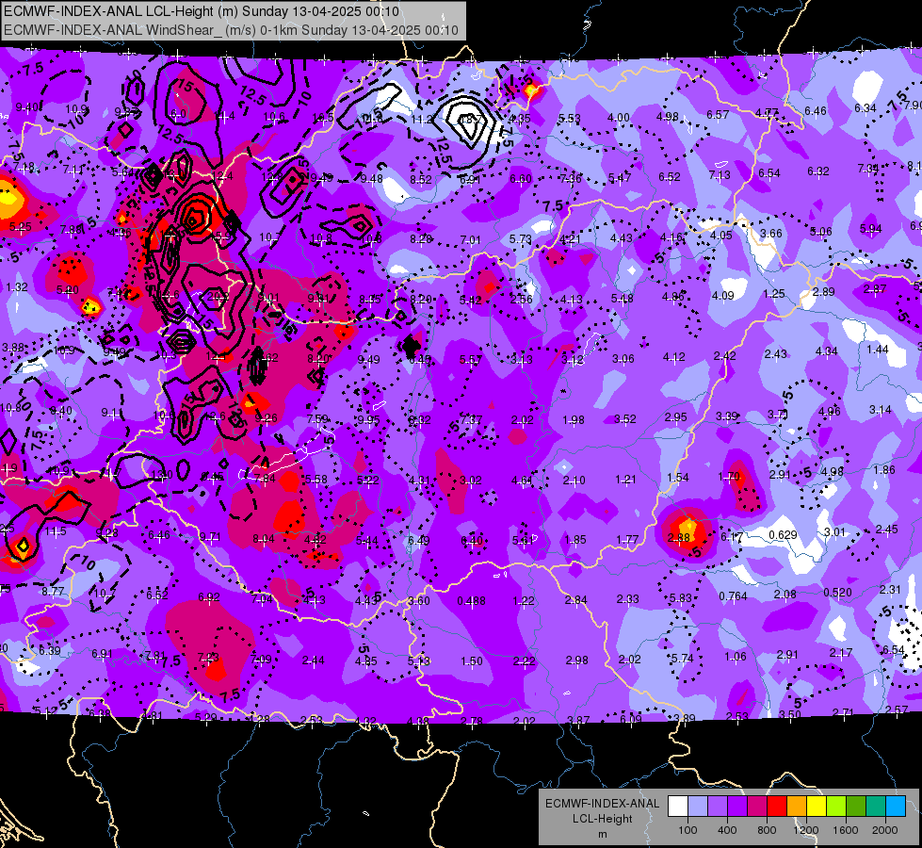Click the grid value 1.44
Image resolution: width=922 pixels, height=848 pixels.
[x=878, y=349]
